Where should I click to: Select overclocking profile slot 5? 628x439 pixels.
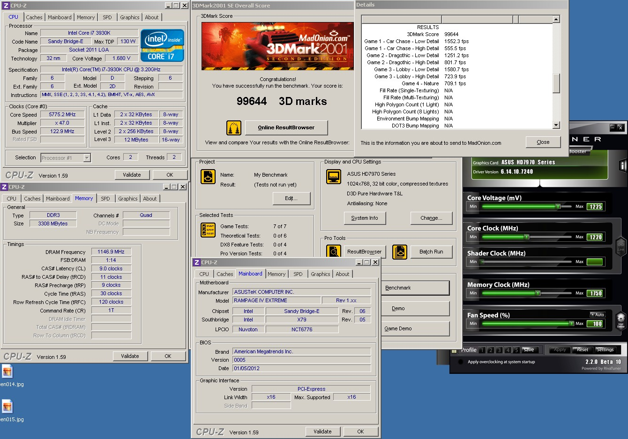[x=516, y=350]
